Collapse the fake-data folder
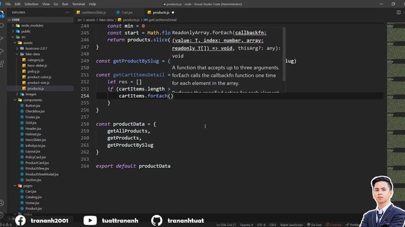This screenshot has height=227, width=405. point(17,54)
